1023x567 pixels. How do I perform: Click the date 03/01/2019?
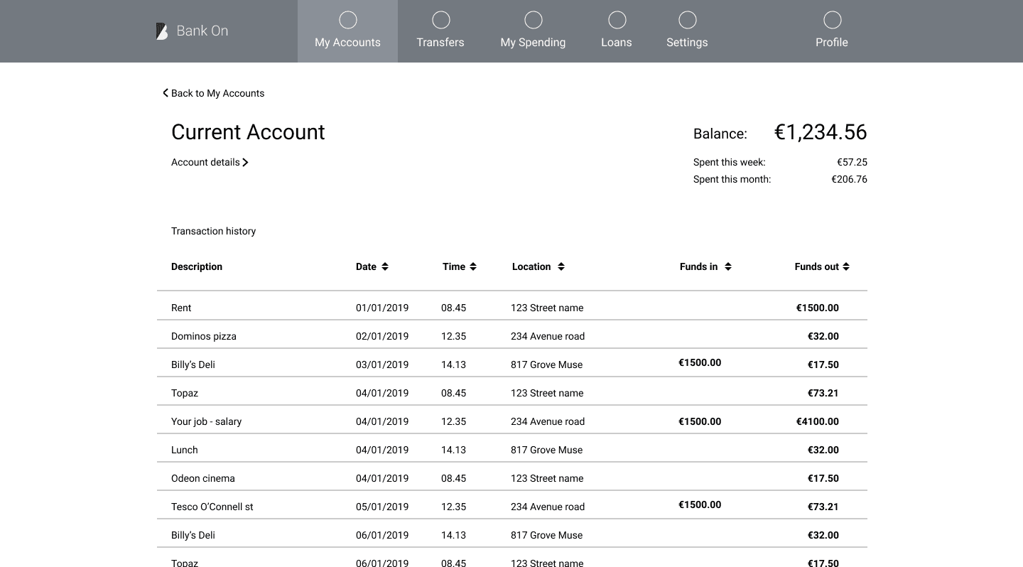pyautogui.click(x=382, y=364)
